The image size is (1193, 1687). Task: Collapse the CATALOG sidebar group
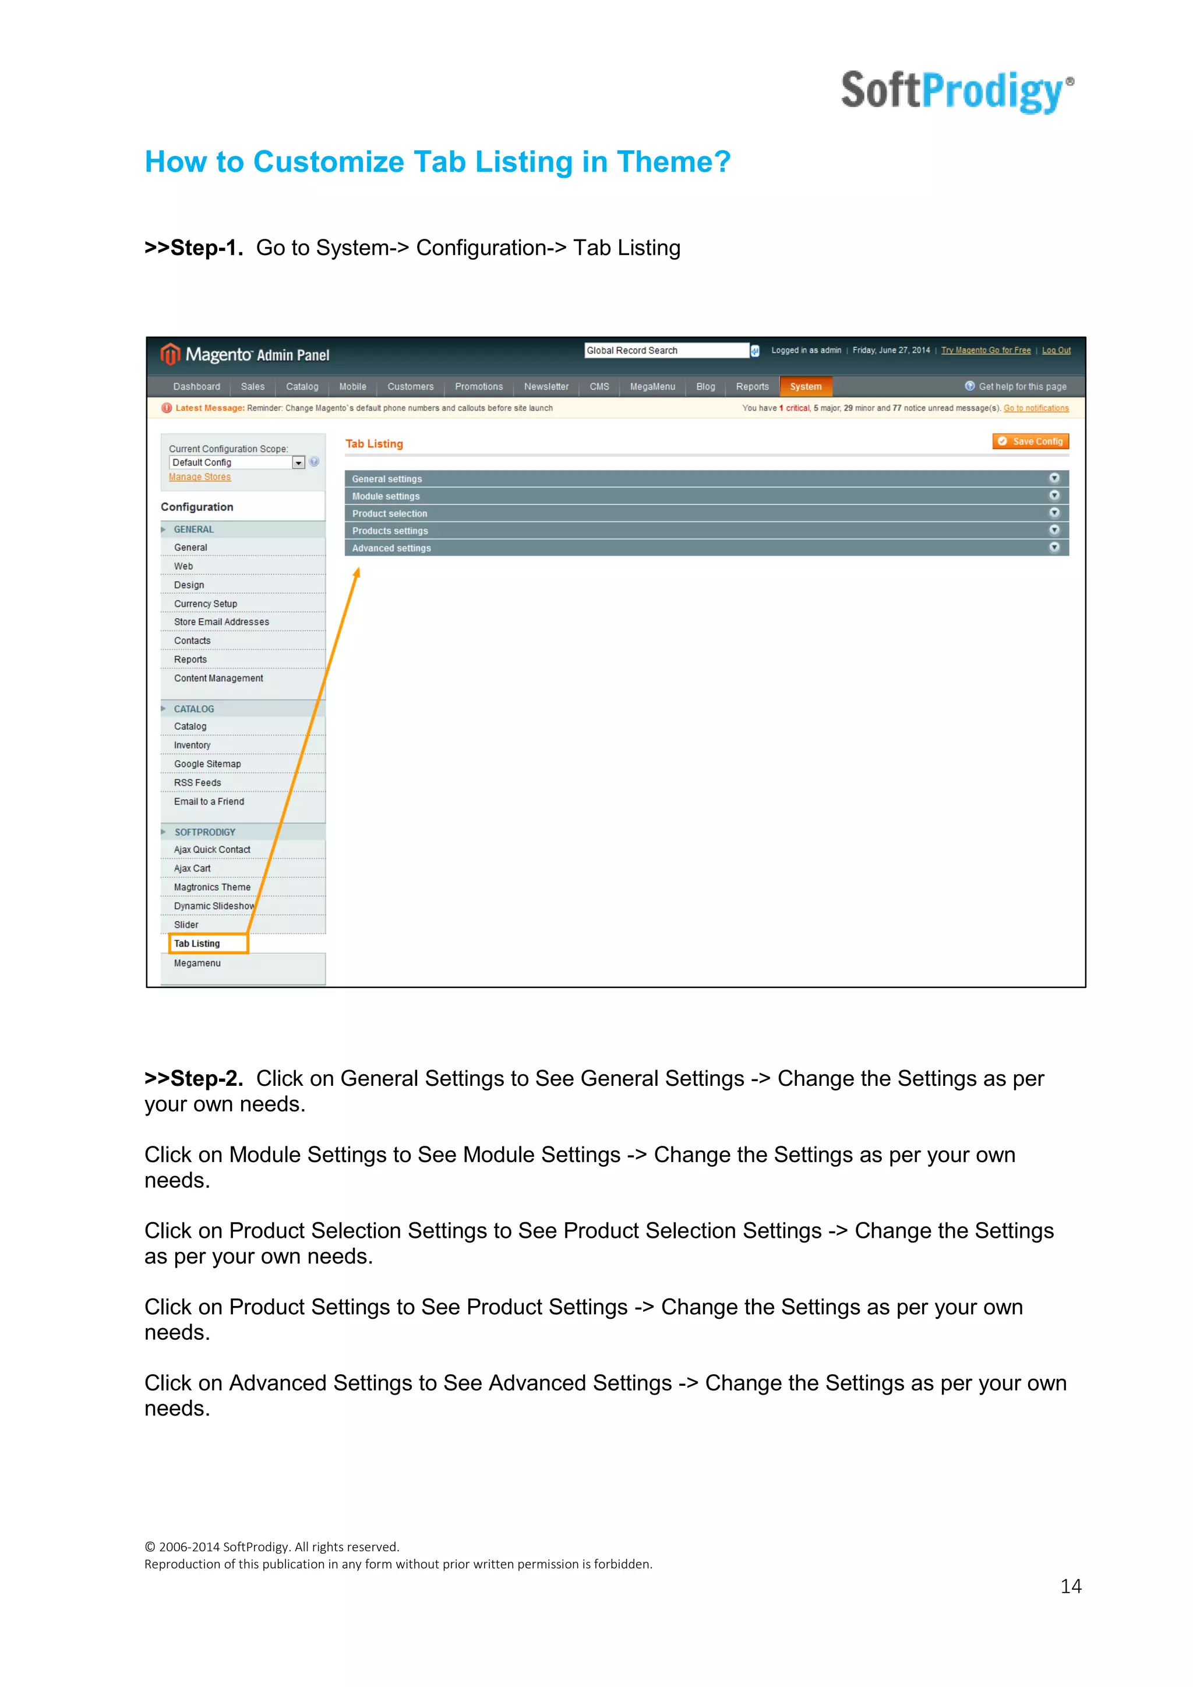tap(194, 709)
